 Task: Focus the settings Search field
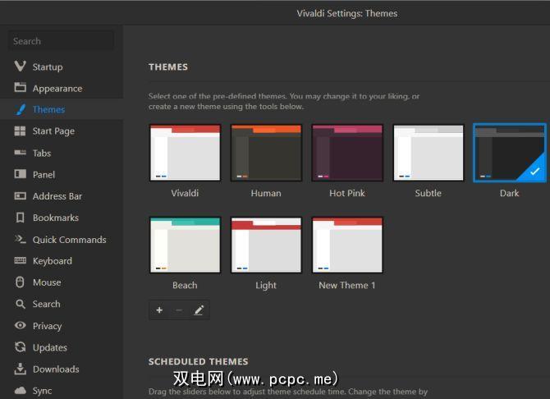click(x=61, y=41)
